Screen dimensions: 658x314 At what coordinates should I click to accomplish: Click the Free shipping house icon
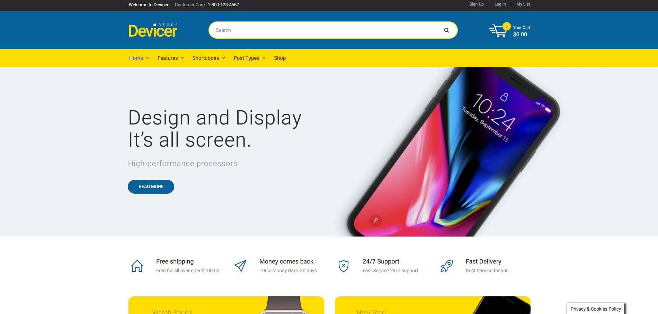coord(137,266)
